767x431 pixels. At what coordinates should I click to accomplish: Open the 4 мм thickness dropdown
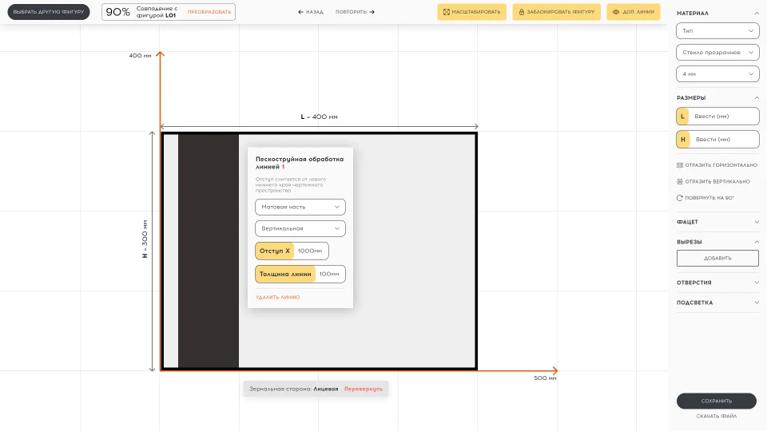717,73
